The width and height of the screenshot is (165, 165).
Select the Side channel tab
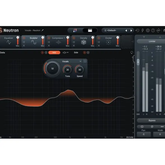[x=76, y=52]
